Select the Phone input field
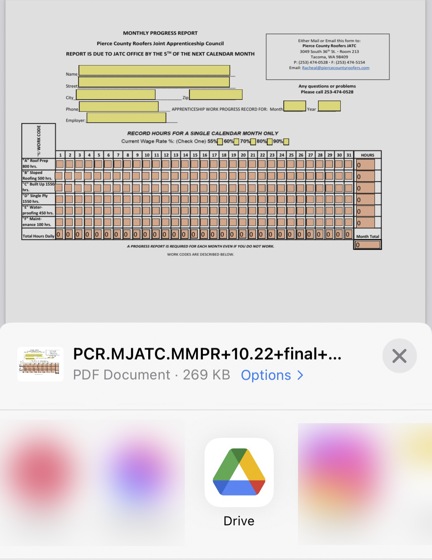The height and width of the screenshot is (560, 432). (119, 106)
